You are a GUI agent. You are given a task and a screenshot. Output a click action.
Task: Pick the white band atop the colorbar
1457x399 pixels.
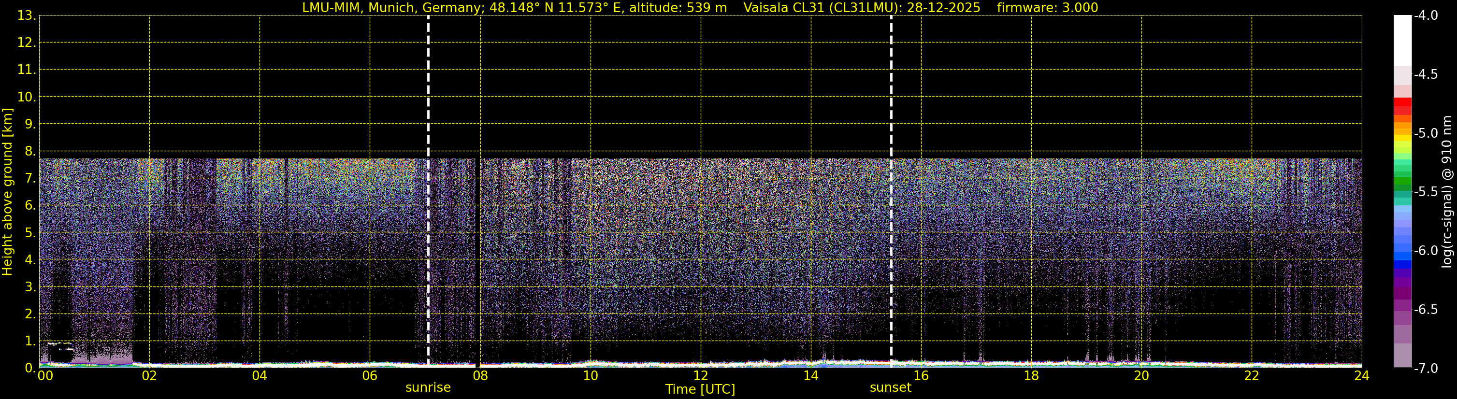click(1402, 40)
